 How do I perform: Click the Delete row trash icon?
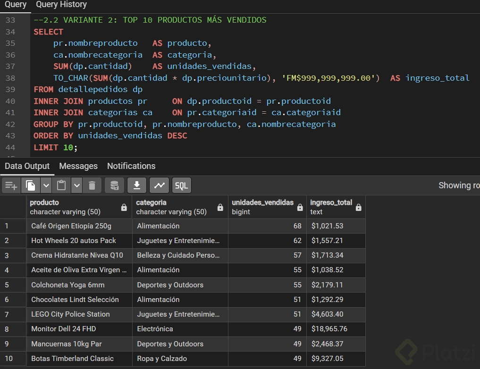coord(92,185)
